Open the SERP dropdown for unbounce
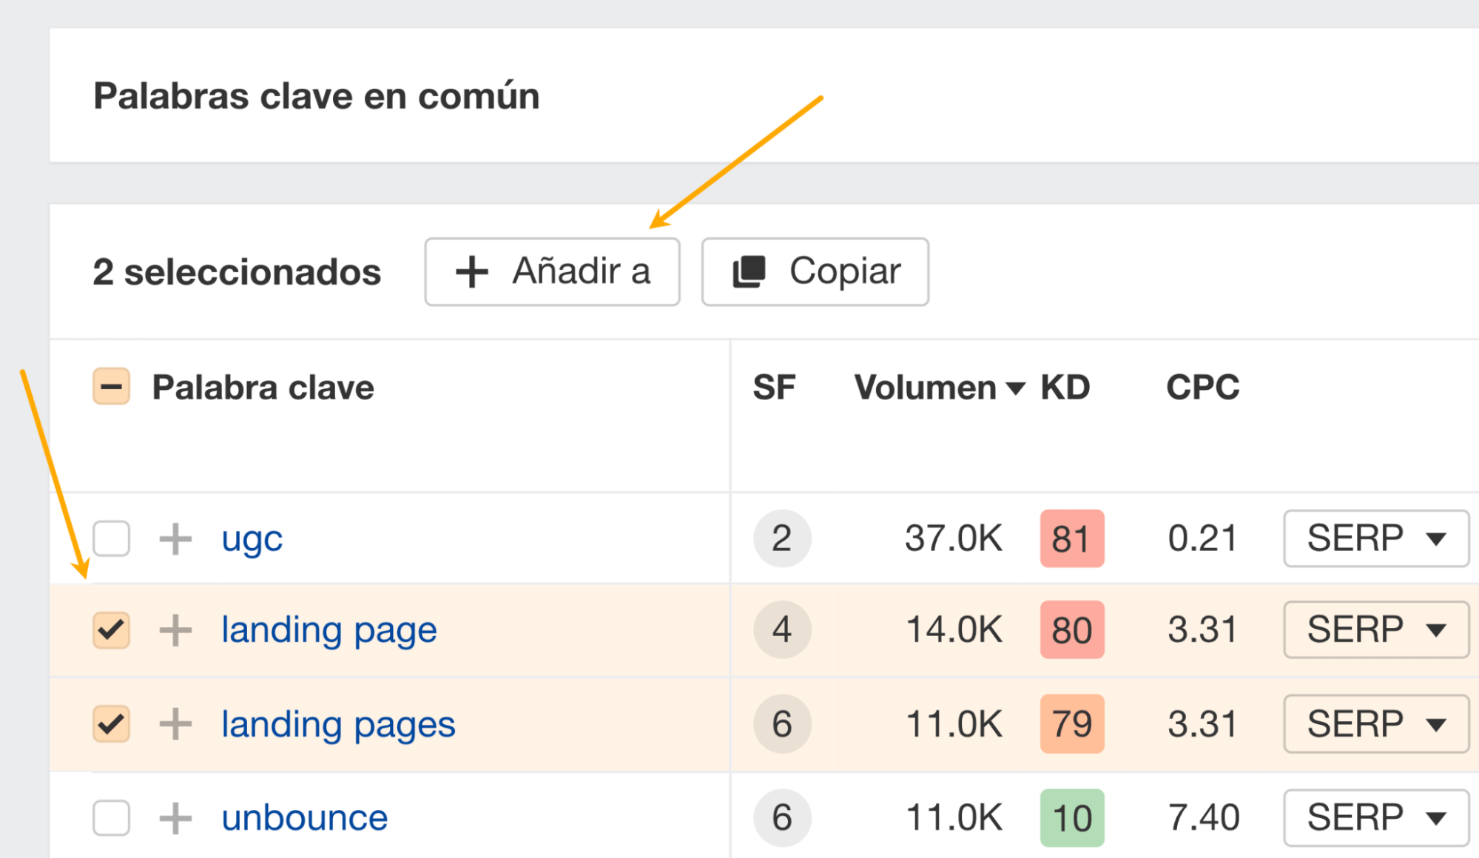 (1375, 817)
